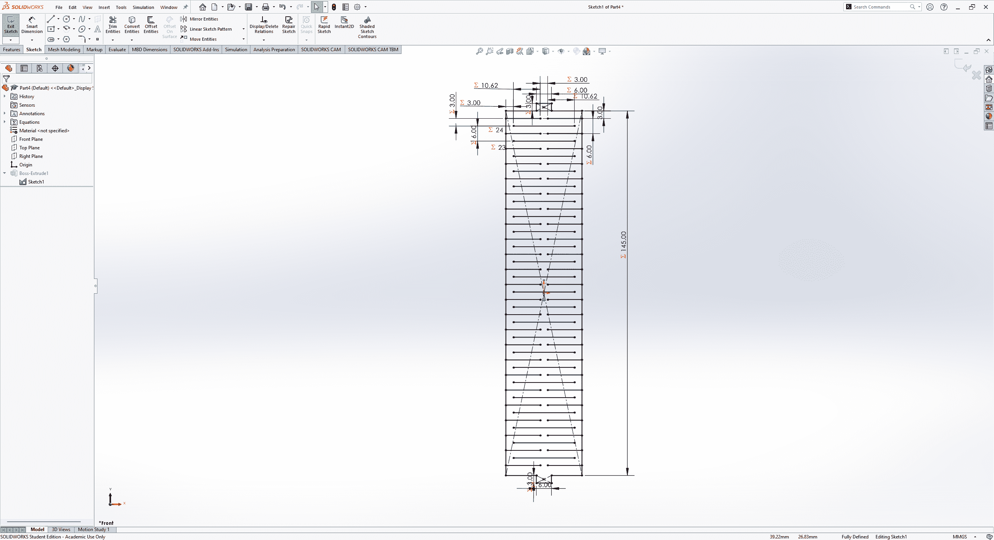Viewport: 994px width, 540px height.
Task: Expand the Annotations tree node
Action: (x=4, y=113)
